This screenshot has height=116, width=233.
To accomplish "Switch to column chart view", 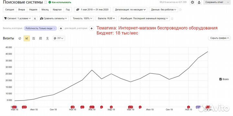I will point(40,38).
